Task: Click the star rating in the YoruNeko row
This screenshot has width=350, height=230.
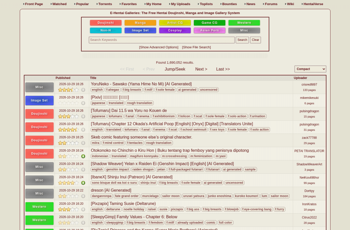Action: pos(68,90)
